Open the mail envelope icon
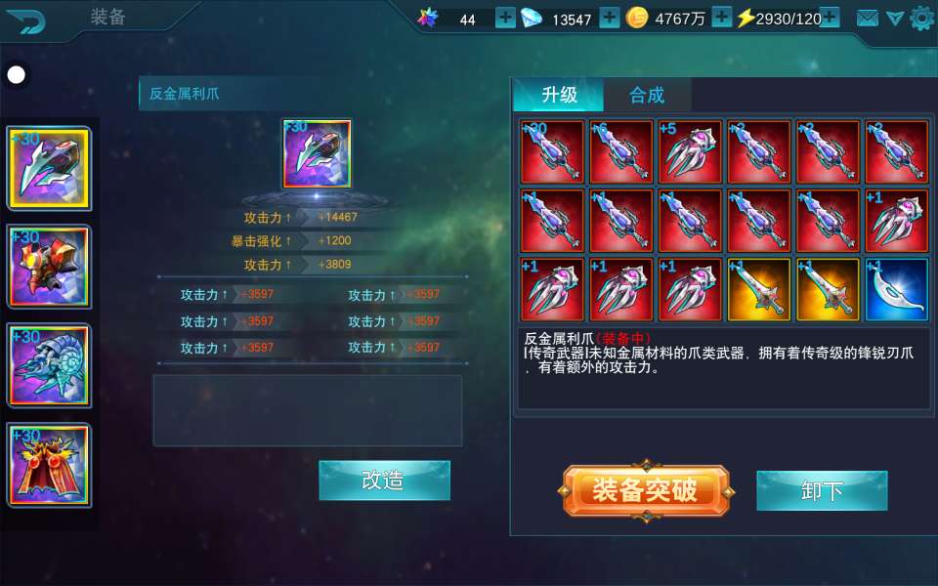Image resolution: width=938 pixels, height=586 pixels. (x=867, y=19)
